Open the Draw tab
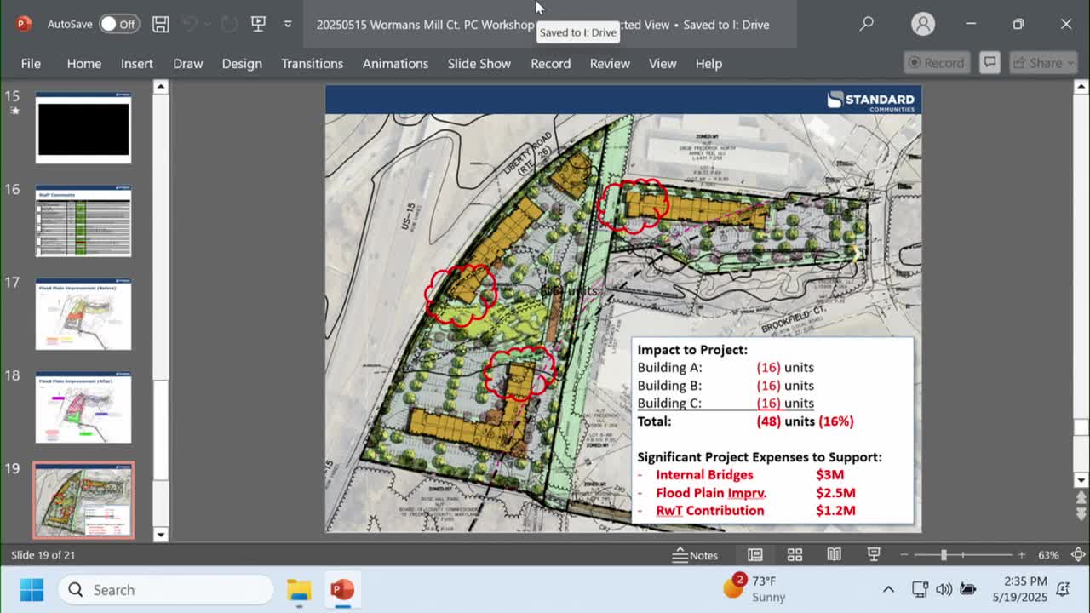The width and height of the screenshot is (1090, 613). [x=188, y=63]
